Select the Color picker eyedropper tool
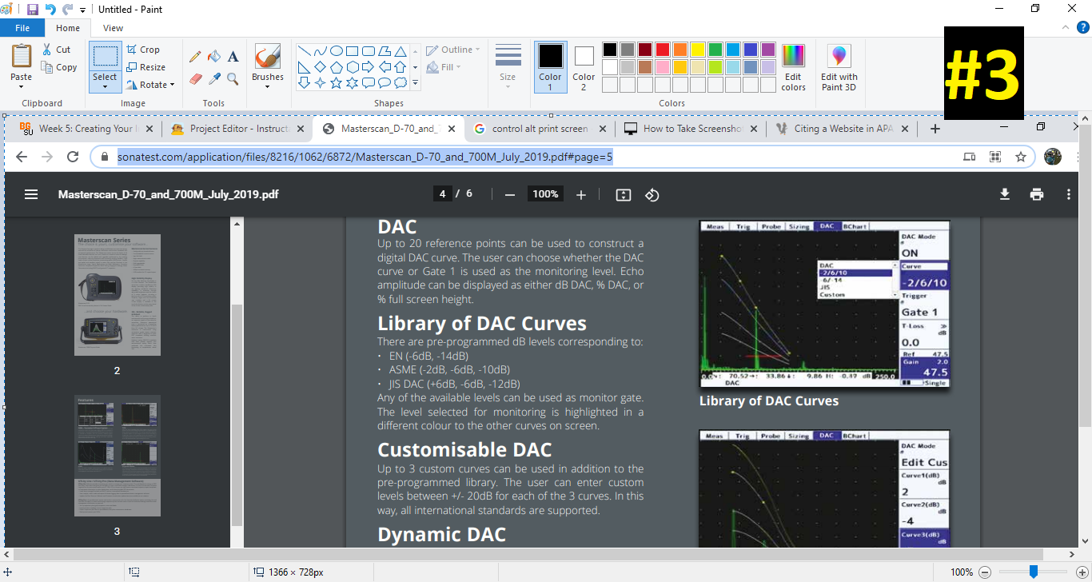Image resolution: width=1092 pixels, height=582 pixels. pos(214,78)
